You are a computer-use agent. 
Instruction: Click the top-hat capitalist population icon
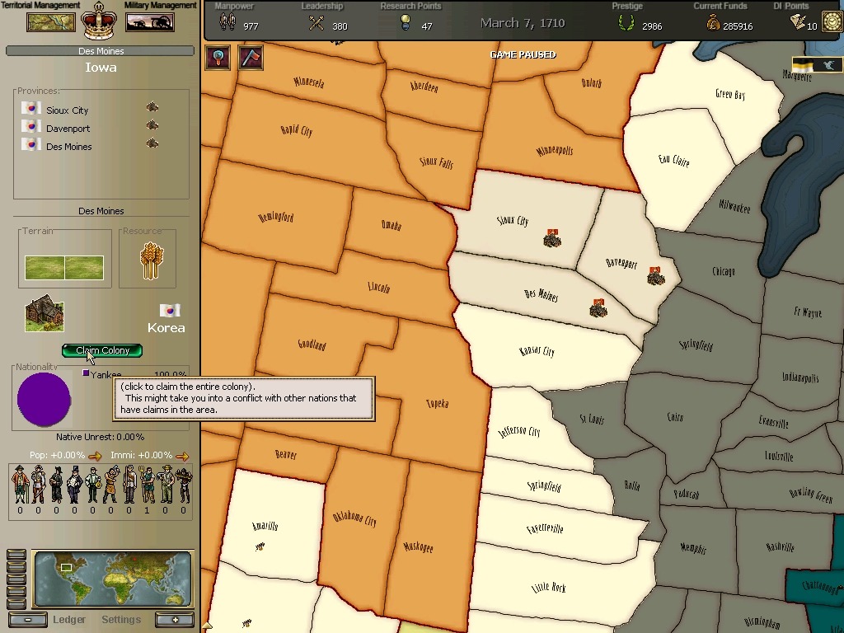pos(74,484)
